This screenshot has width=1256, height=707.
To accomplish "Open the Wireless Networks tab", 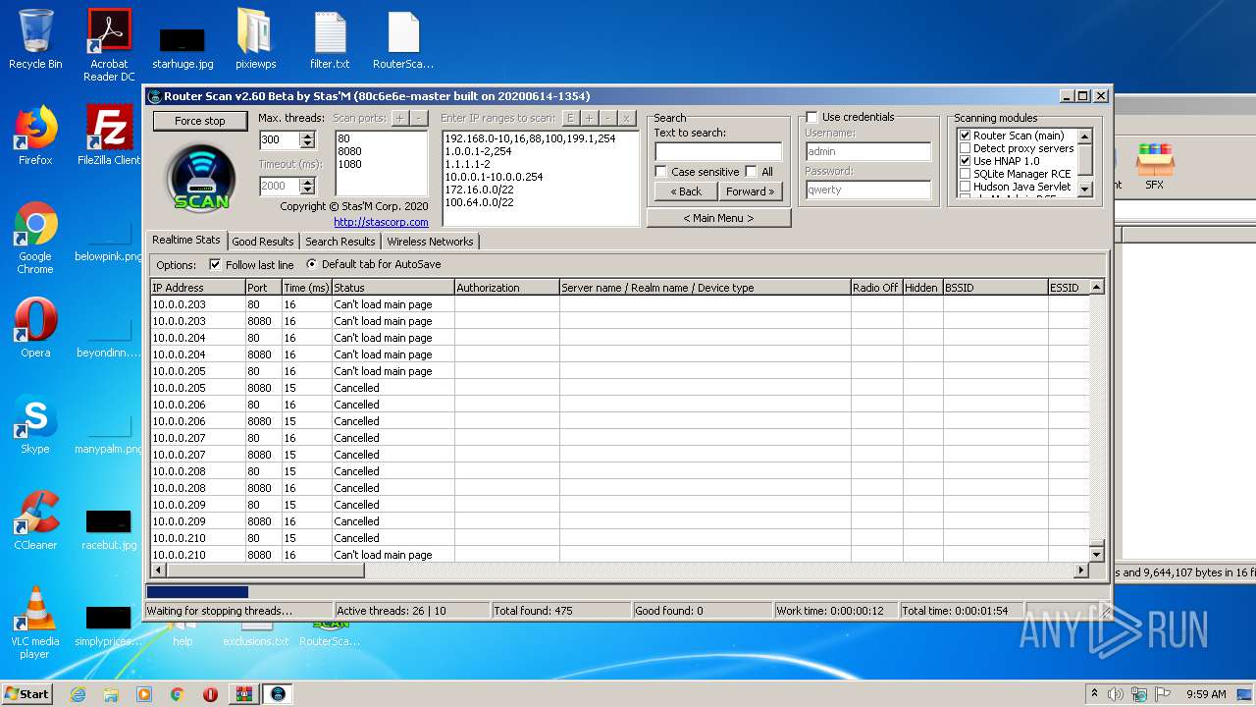I will coord(430,242).
